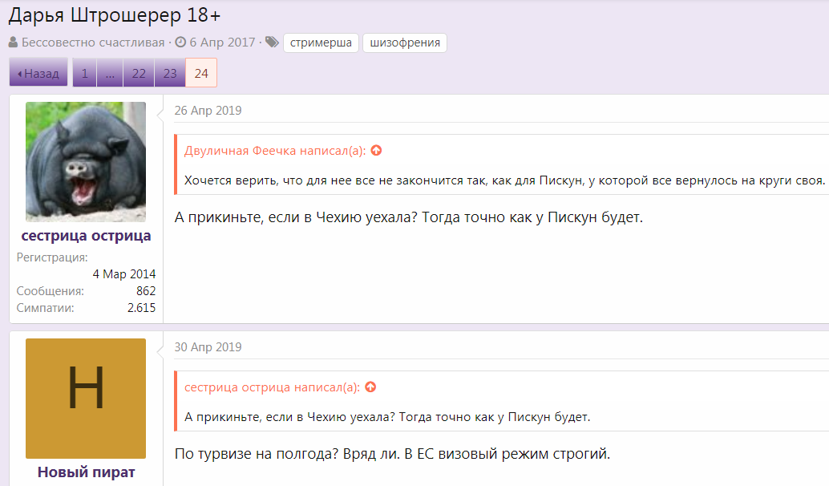Image resolution: width=829 pixels, height=486 pixels.
Task: Click the post date 30 Апр 2019
Action: [208, 347]
